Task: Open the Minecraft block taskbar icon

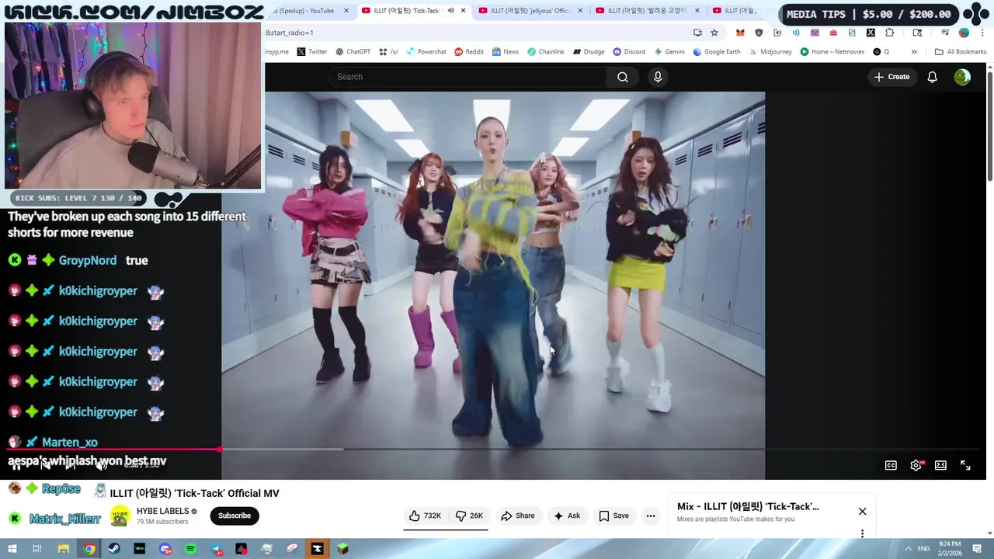Action: tap(342, 549)
